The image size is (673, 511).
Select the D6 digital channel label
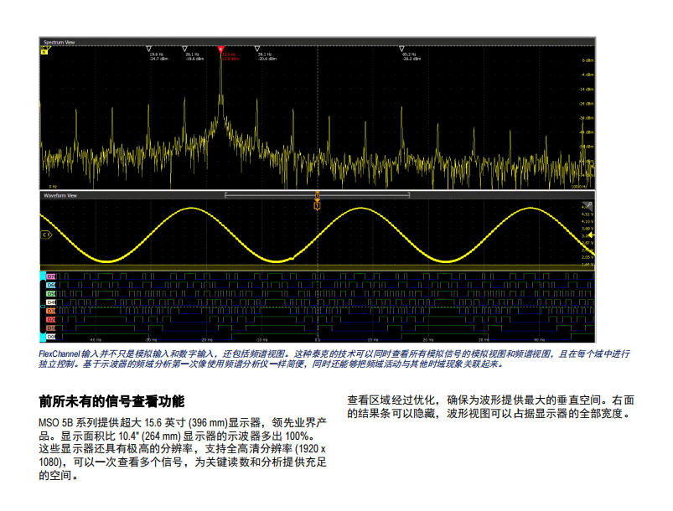pyautogui.click(x=51, y=285)
